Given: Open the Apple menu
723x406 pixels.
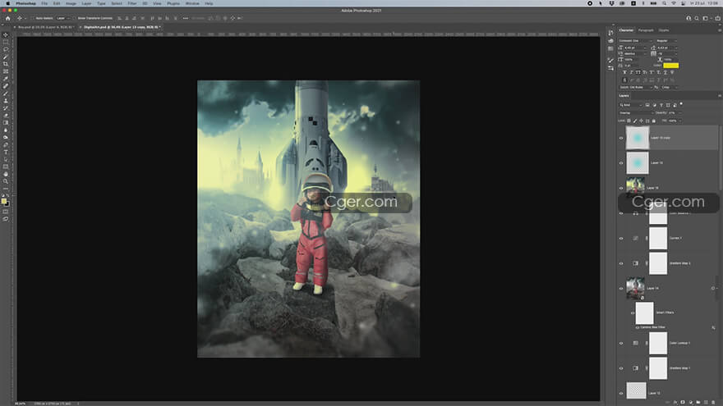Looking at the screenshot, I should [x=8, y=3].
